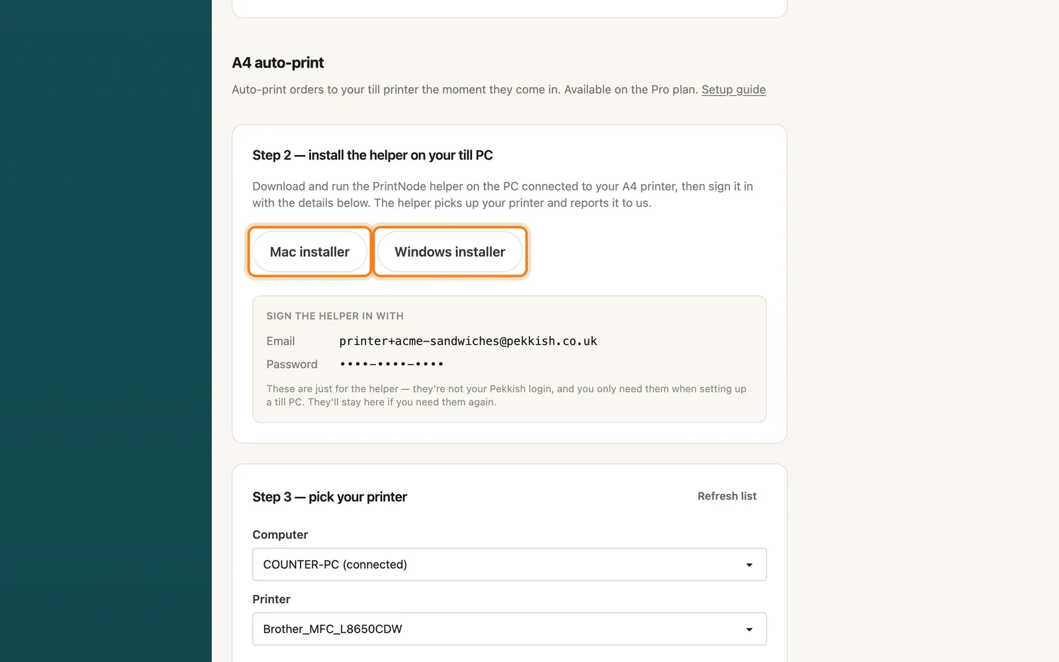1059x662 pixels.
Task: Open the Printer dropdown showing Brother_MFC_L8650CDW
Action: point(510,629)
